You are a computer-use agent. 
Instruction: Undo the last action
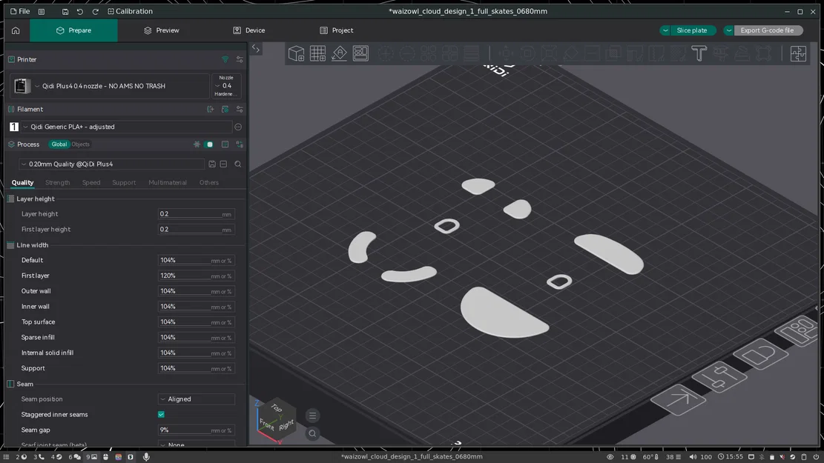(x=80, y=12)
